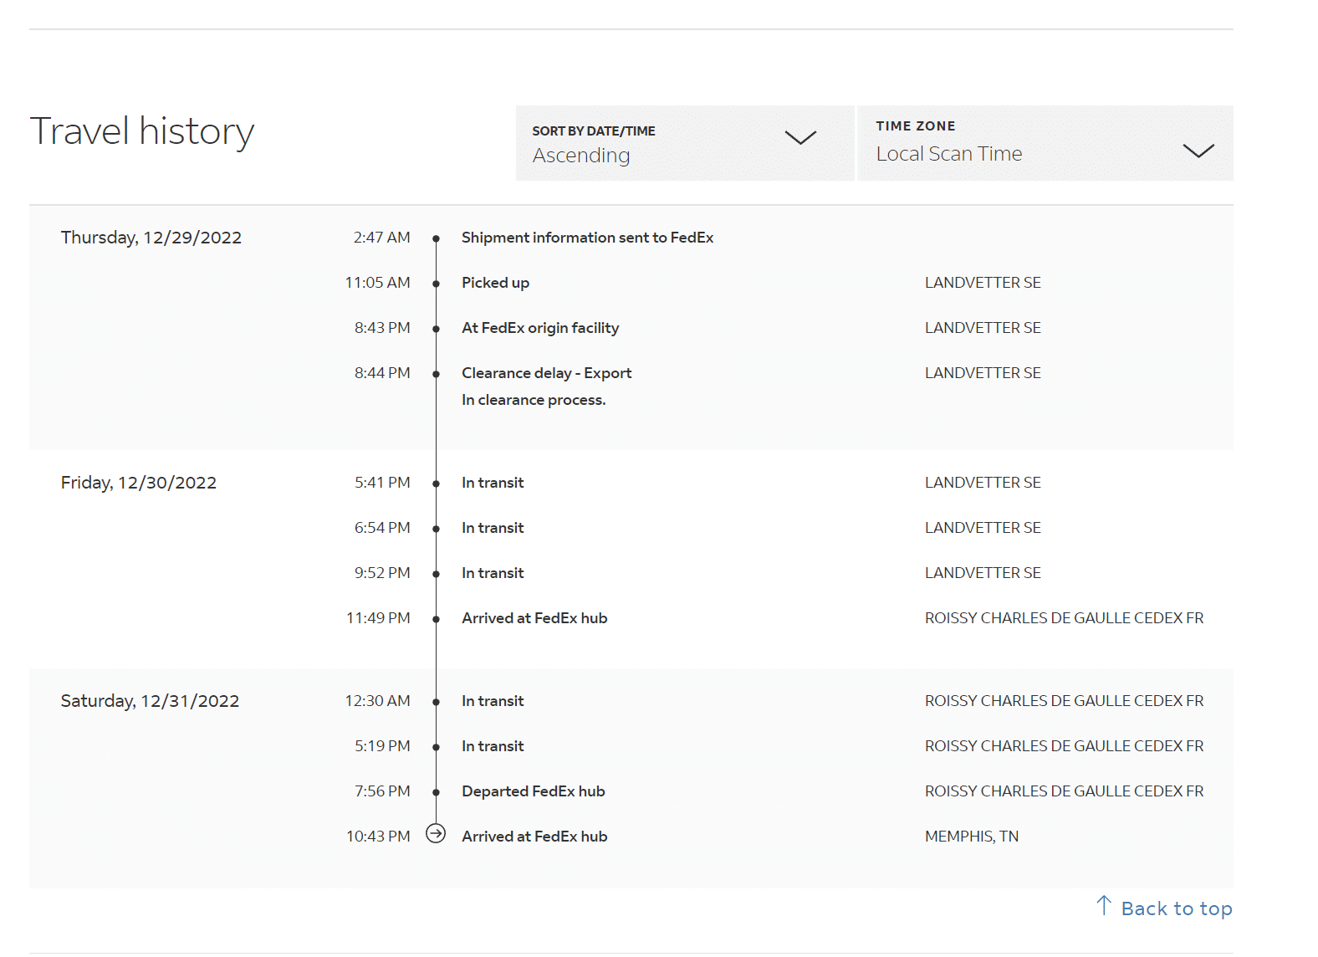Viewport: 1318px width, 957px height.
Task: Click LANDVETTER SE in the 8:43 PM row
Action: click(x=983, y=328)
